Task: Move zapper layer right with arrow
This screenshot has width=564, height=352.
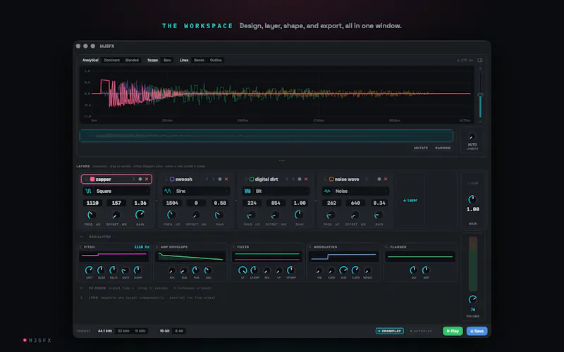Action: (134, 180)
